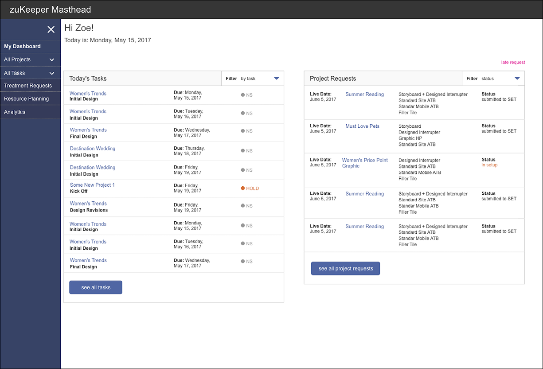Expand the All Tasks sidebar section

[x=30, y=72]
